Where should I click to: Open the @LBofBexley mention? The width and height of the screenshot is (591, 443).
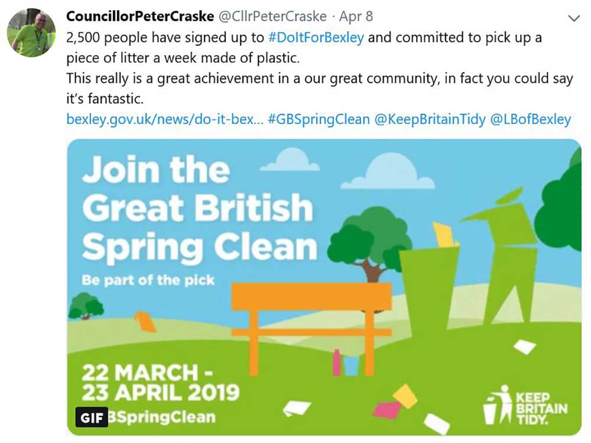(531, 119)
